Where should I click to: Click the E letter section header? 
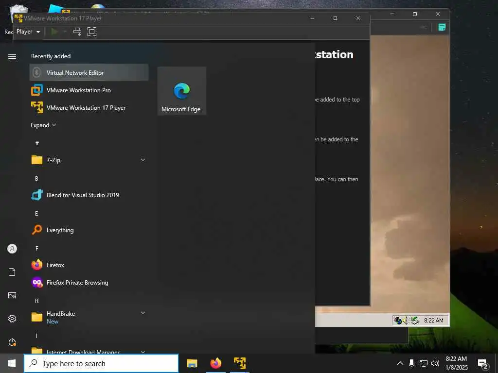[x=36, y=214]
